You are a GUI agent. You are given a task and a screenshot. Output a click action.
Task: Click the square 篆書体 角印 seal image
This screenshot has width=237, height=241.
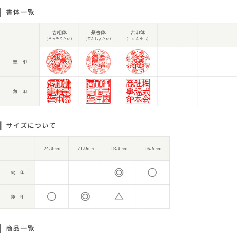(98, 91)
